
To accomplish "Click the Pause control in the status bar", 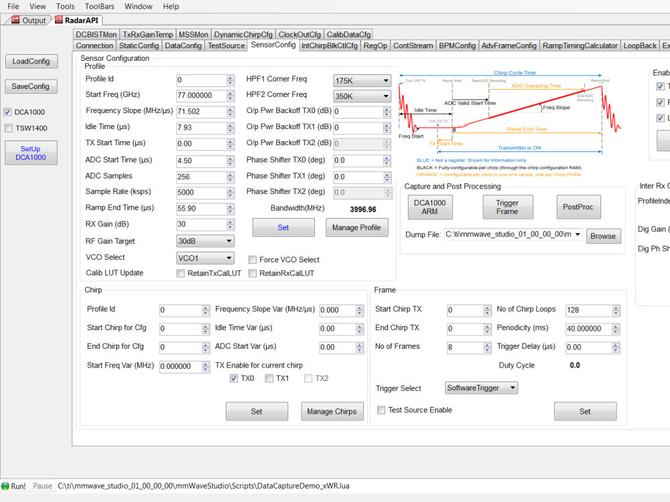I will (42, 486).
